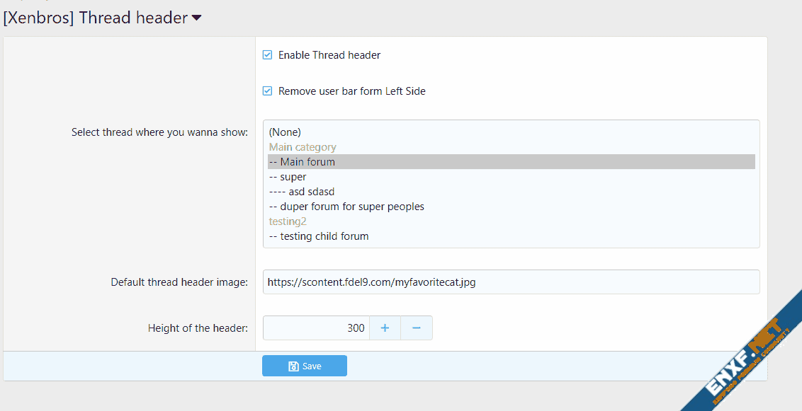The image size is (802, 411).
Task: Decrease header height with minus button
Action: coord(417,328)
